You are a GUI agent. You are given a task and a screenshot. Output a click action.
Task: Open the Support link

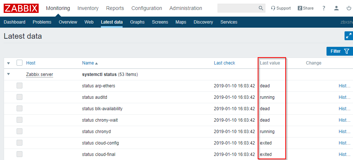point(280,8)
